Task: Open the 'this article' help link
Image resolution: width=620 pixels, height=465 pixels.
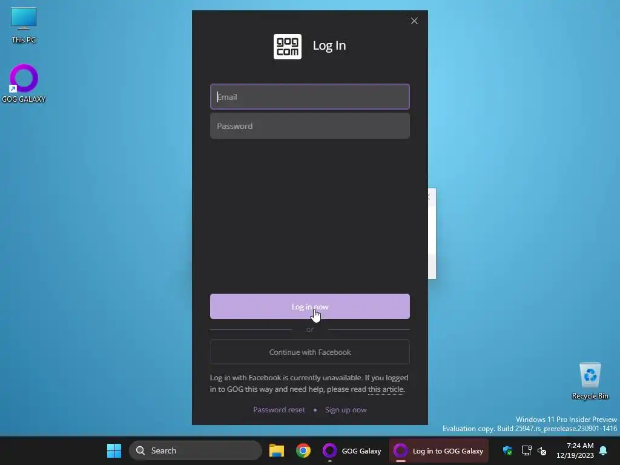Action: click(x=386, y=389)
